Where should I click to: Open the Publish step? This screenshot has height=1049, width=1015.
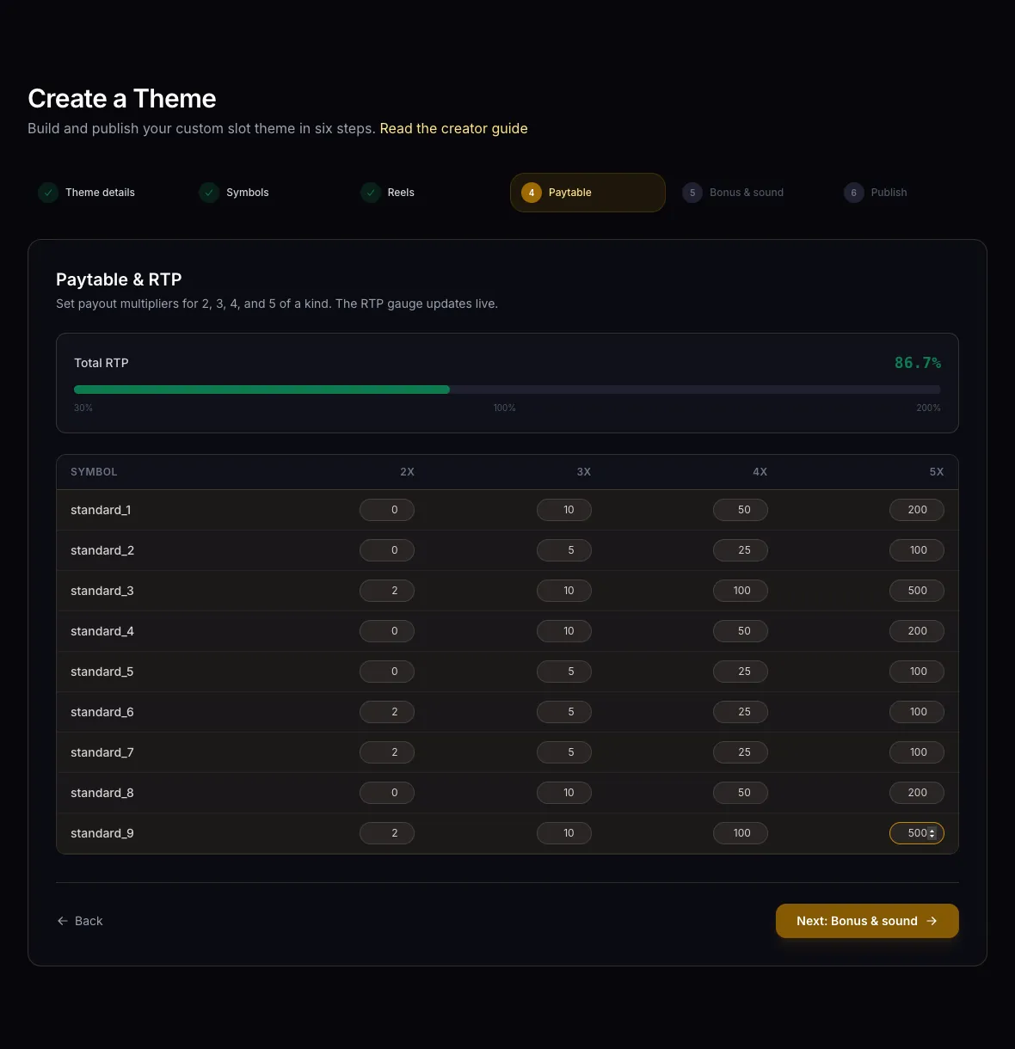click(x=889, y=193)
